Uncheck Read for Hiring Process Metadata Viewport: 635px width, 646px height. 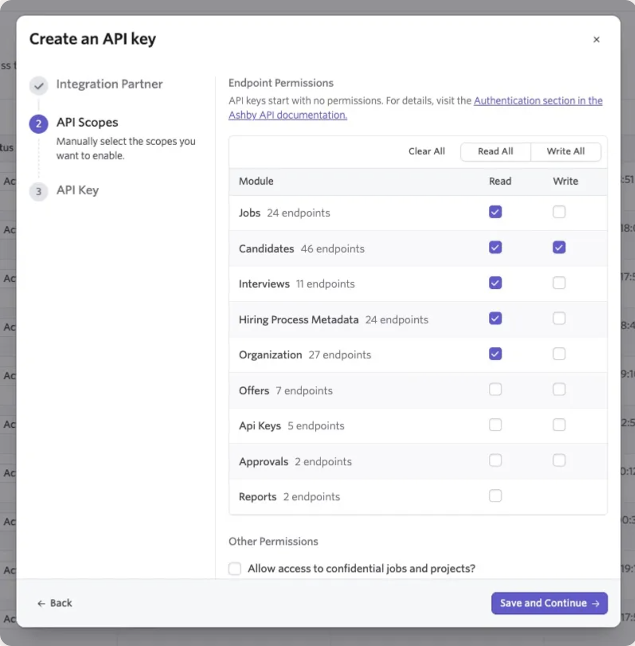[495, 319]
